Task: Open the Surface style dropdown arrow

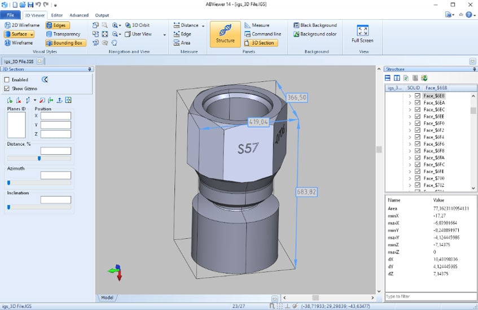Action: pyautogui.click(x=32, y=34)
